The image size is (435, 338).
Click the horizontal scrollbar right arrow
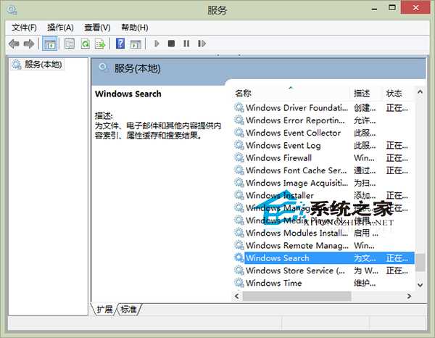[x=409, y=296]
